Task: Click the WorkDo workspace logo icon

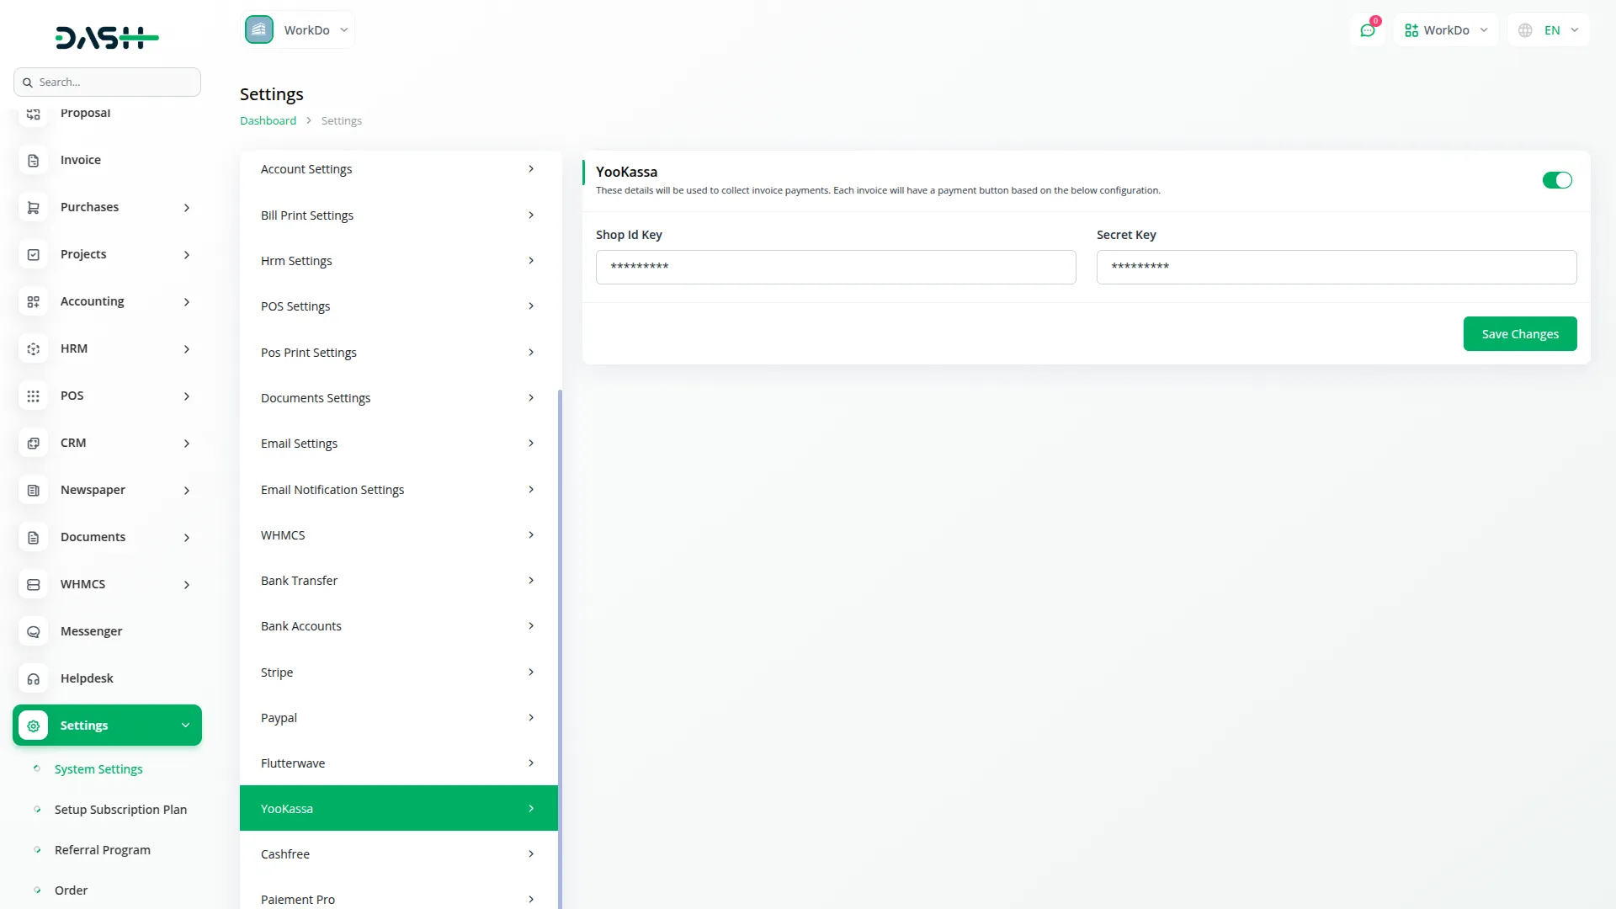Action: (259, 29)
